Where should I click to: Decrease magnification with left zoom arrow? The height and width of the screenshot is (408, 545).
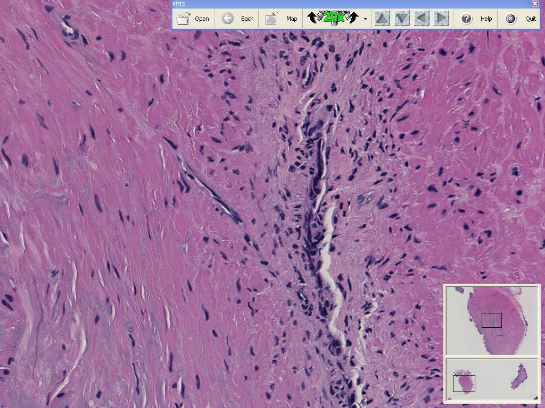pos(313,18)
